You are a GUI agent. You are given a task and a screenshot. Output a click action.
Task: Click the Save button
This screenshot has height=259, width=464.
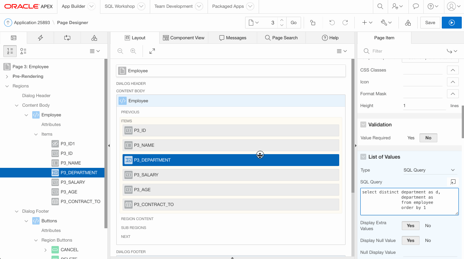coord(430,23)
